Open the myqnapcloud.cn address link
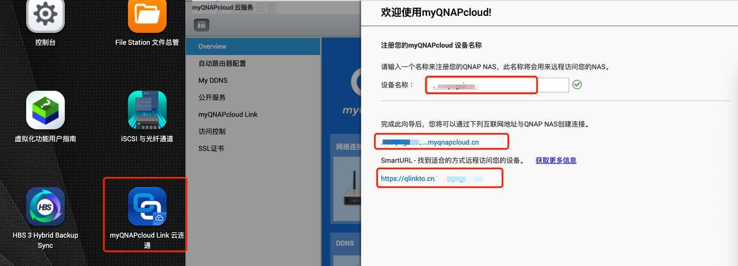 point(430,142)
